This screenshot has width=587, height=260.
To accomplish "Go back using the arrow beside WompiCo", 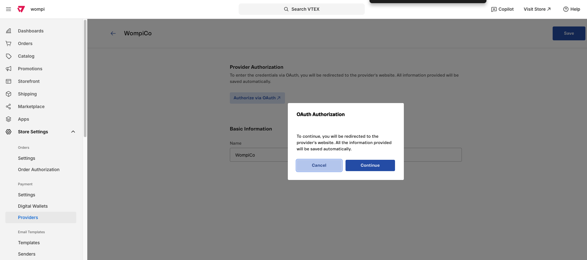I will [113, 33].
